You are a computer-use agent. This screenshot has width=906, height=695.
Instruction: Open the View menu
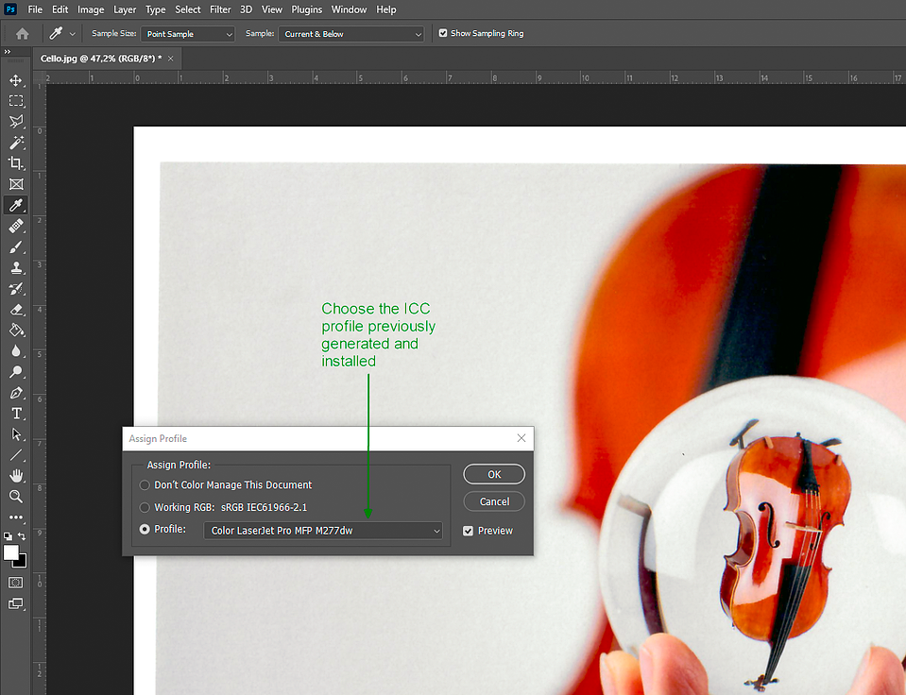point(271,9)
